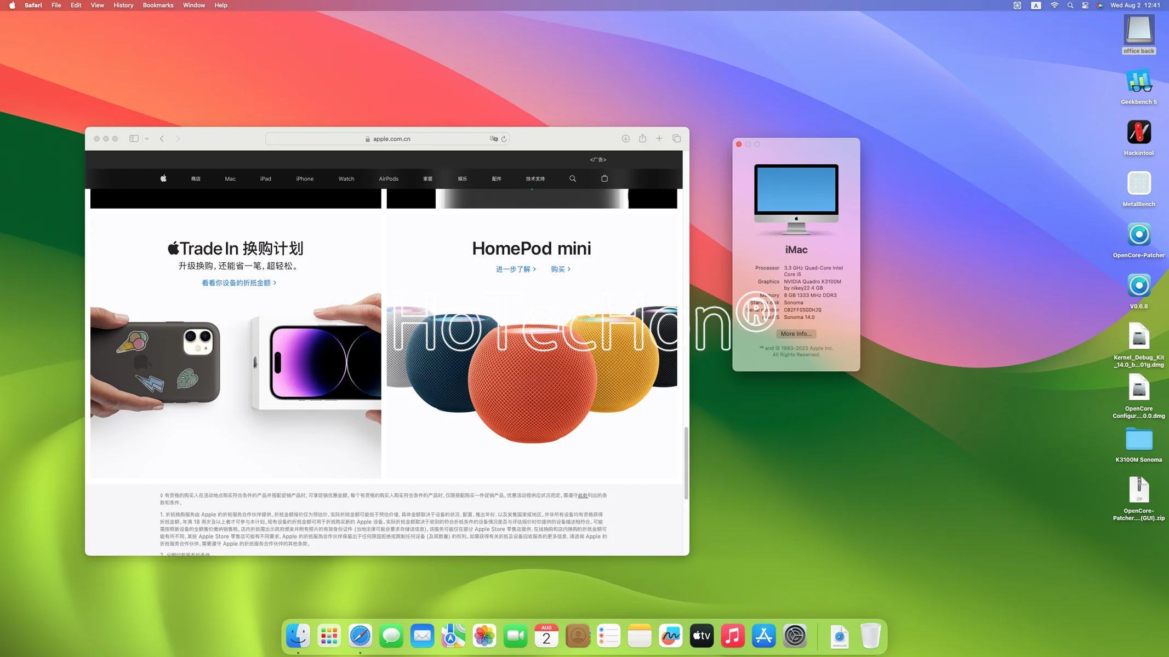The image size is (1169, 657).
Task: Open the shopping bag on Apple's website
Action: point(605,178)
